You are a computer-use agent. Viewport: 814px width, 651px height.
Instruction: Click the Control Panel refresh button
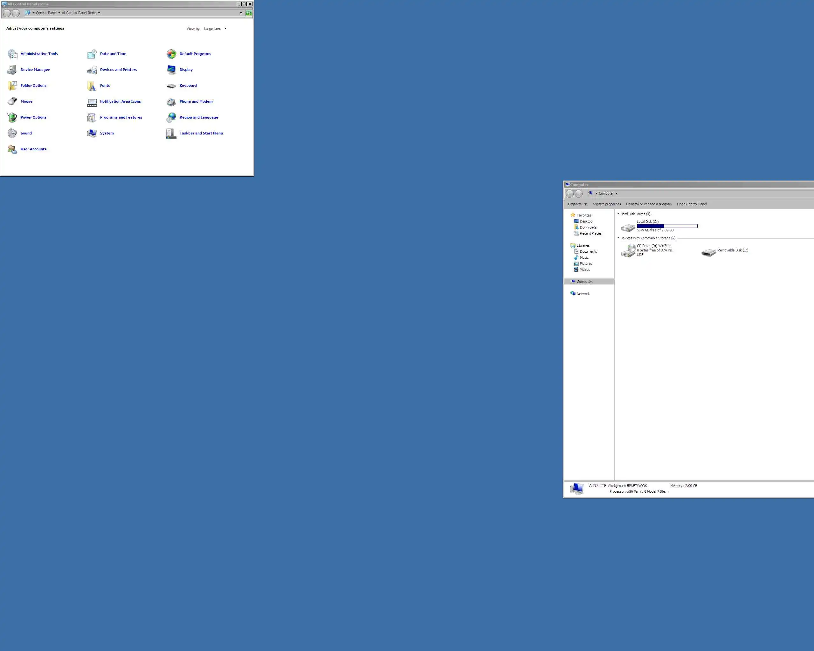(248, 13)
